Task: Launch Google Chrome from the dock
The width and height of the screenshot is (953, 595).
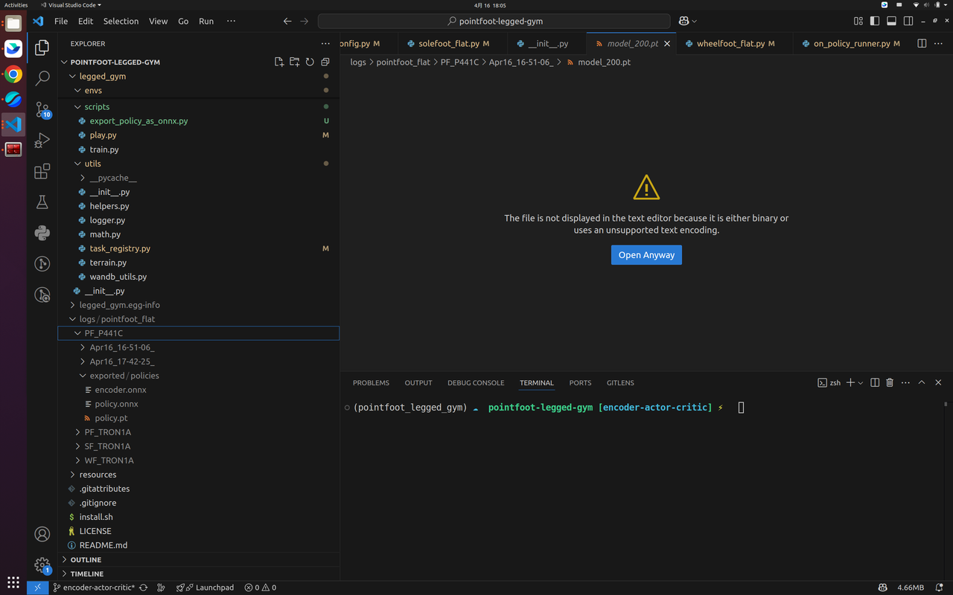Action: pyautogui.click(x=13, y=74)
